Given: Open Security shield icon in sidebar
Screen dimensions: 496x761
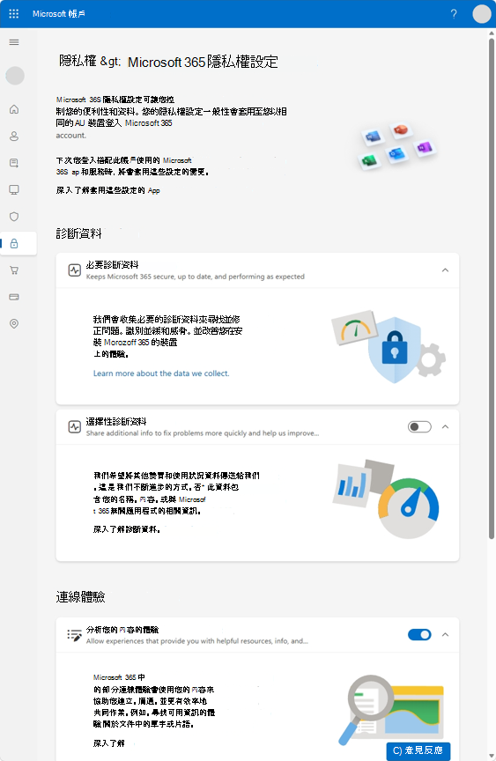Looking at the screenshot, I should coord(14,217).
